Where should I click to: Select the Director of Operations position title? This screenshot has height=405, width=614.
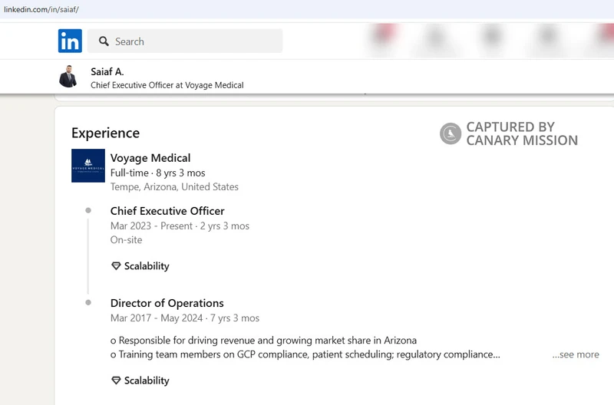coord(167,303)
